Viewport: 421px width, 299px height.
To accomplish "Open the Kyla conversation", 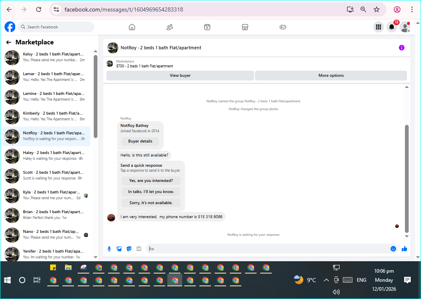I will pyautogui.click(x=46, y=195).
